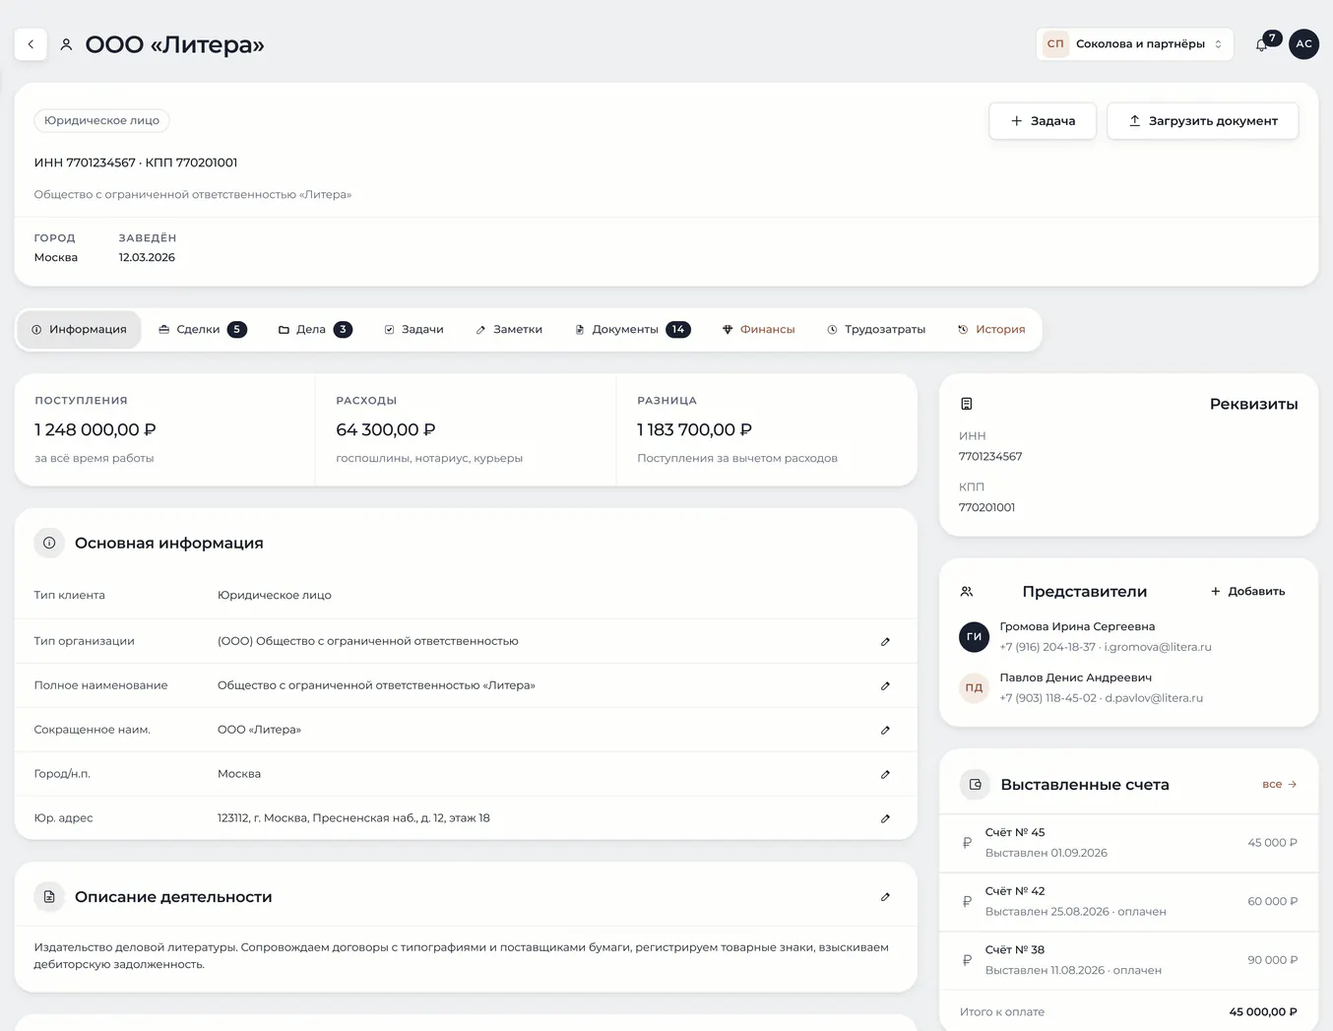Screen dimensions: 1333x1031
Task: Switch to the Информация tab
Action: [x=79, y=329]
